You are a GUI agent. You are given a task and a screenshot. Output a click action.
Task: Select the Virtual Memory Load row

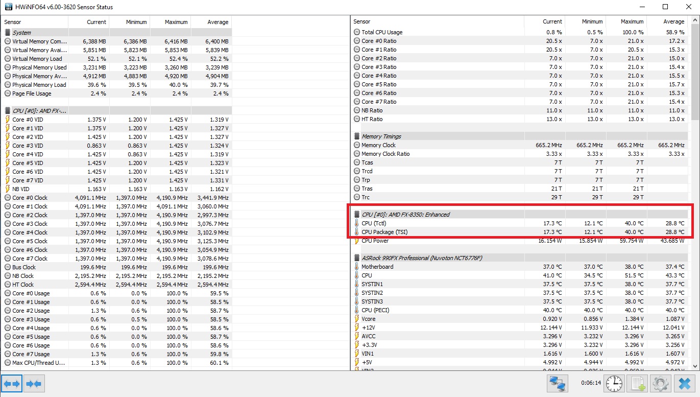[117, 59]
